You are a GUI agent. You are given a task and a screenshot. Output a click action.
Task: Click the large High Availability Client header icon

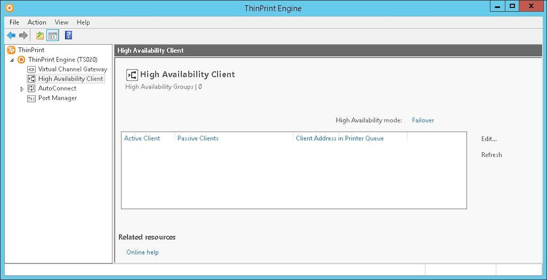132,75
